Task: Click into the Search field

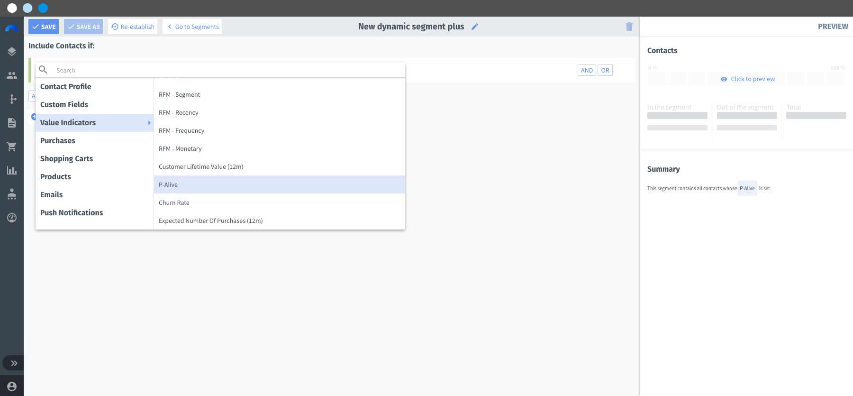Action: 227,70
